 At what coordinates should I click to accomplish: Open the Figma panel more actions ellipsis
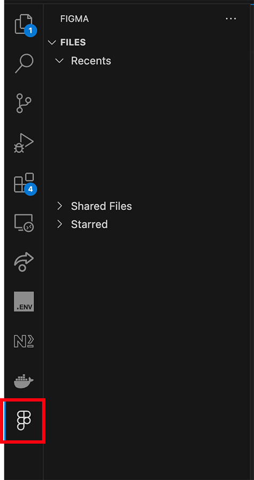[x=231, y=19]
